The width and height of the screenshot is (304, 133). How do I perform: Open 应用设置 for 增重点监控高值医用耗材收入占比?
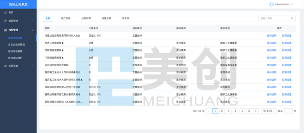[287, 36]
